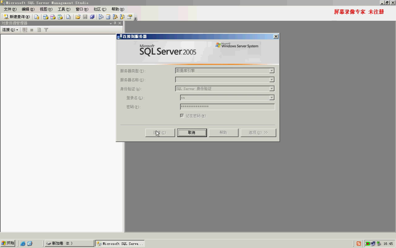Open the 连接 dropdown in Object Explorer
This screenshot has height=248, width=396.
(x=10, y=30)
